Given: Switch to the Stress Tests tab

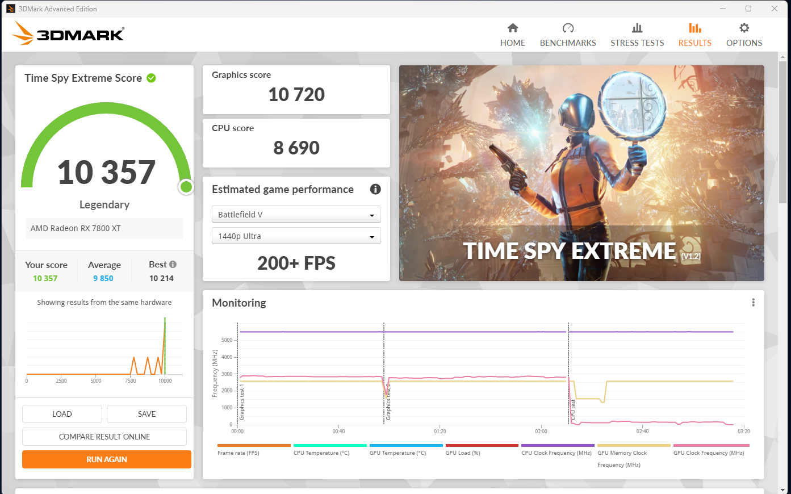Looking at the screenshot, I should click(637, 35).
